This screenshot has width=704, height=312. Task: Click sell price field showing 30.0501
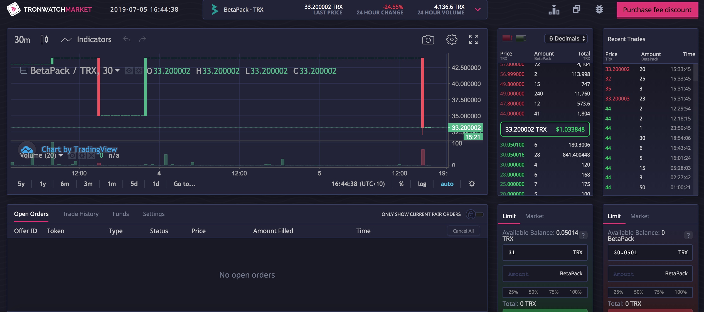tap(650, 253)
